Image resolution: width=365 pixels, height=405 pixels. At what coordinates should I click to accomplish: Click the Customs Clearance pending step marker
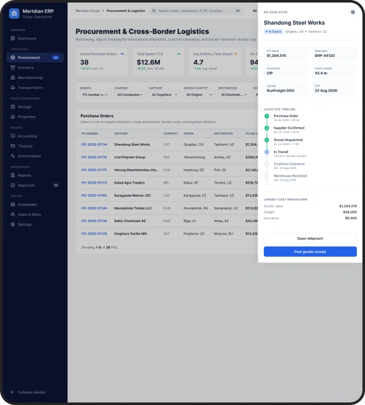[266, 164]
